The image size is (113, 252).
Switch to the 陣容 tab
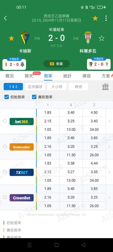click(87, 76)
